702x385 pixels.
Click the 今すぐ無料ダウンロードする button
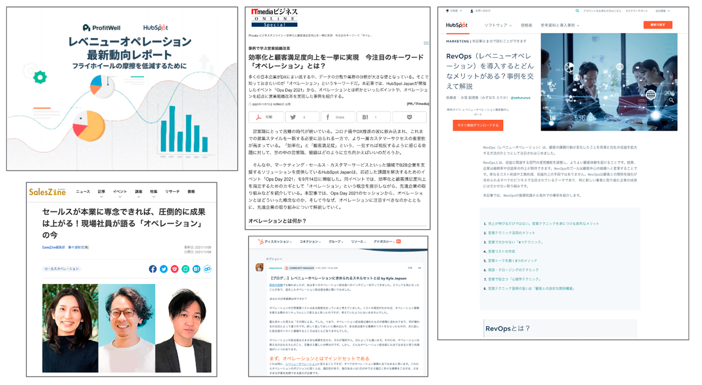point(478,125)
